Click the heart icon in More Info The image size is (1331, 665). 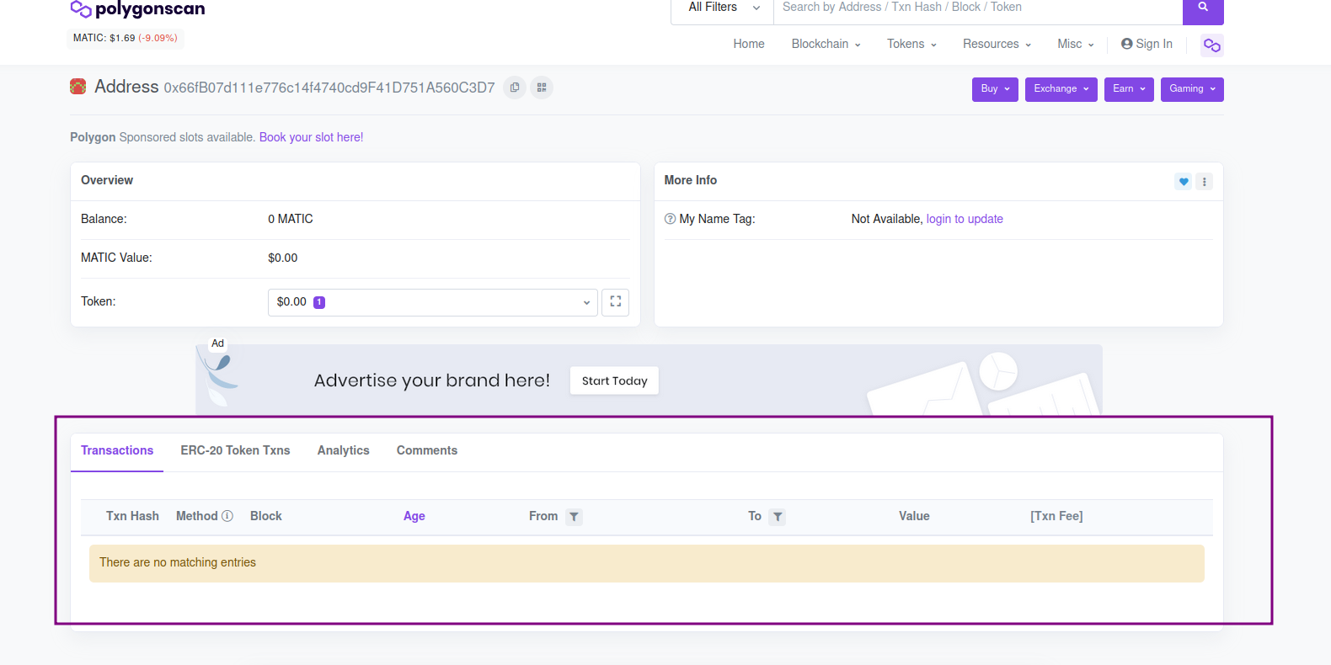(1183, 182)
